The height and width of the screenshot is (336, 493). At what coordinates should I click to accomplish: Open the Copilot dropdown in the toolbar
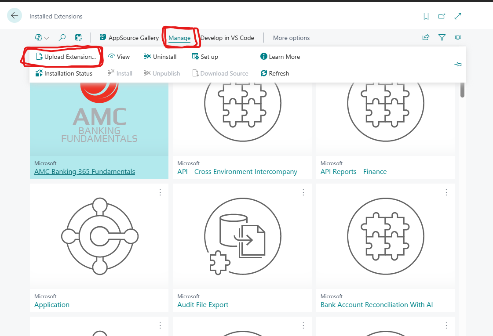(x=42, y=38)
